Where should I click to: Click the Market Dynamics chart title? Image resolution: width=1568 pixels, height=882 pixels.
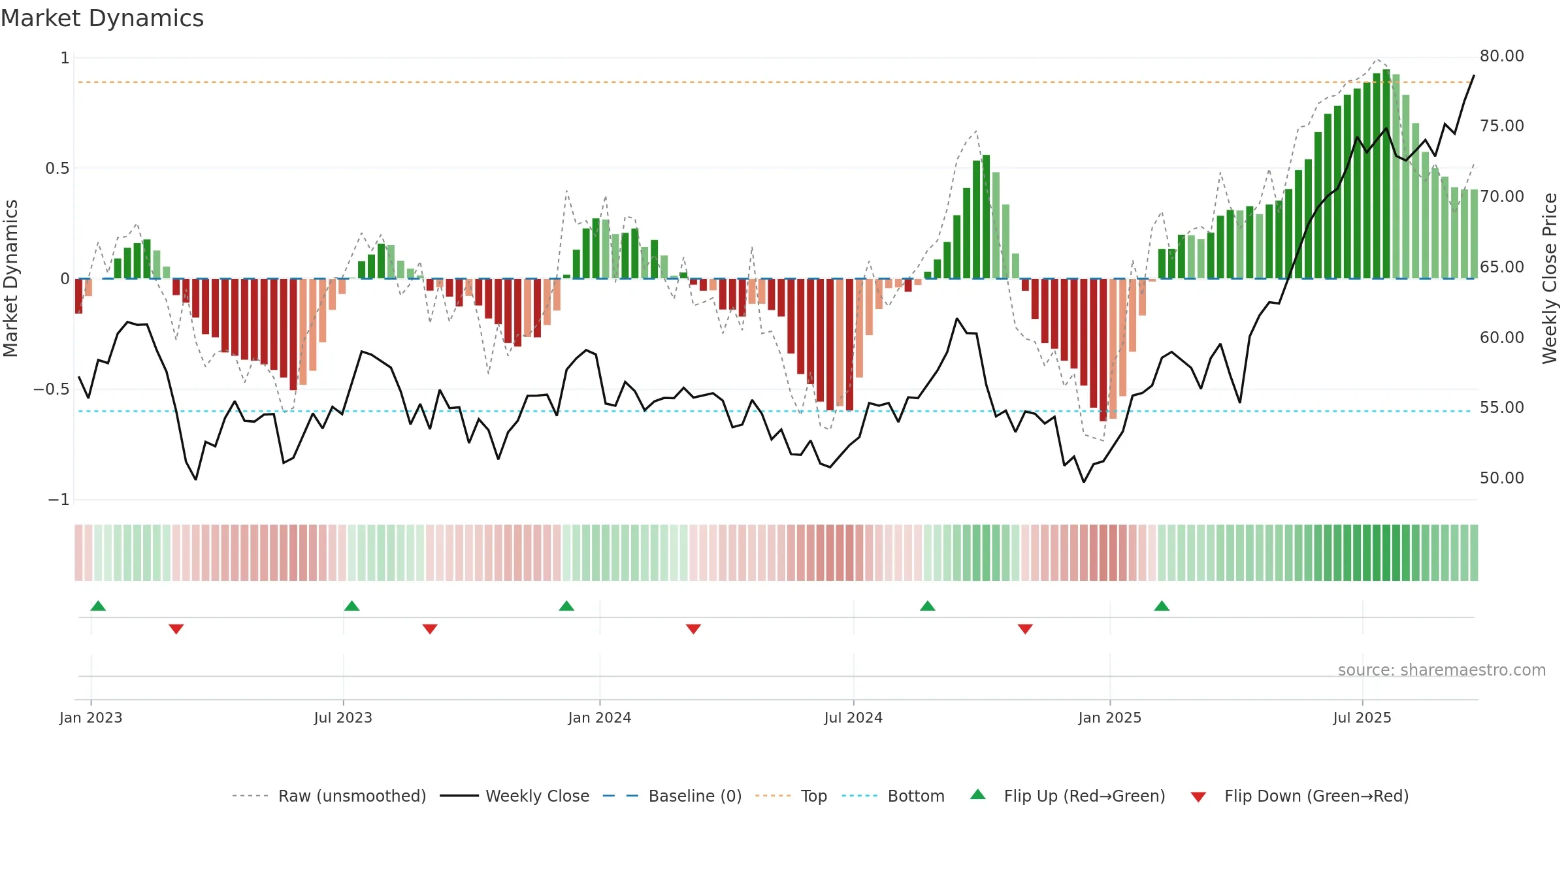pos(102,18)
